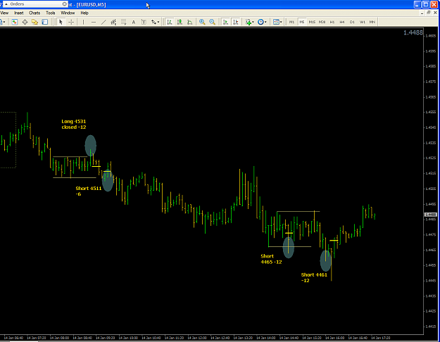The height and width of the screenshot is (342, 440).
Task: Click the 1.4488 price text top right
Action: [x=413, y=32]
